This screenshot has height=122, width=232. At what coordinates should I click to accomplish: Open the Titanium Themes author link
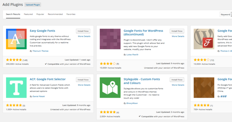[40, 51]
